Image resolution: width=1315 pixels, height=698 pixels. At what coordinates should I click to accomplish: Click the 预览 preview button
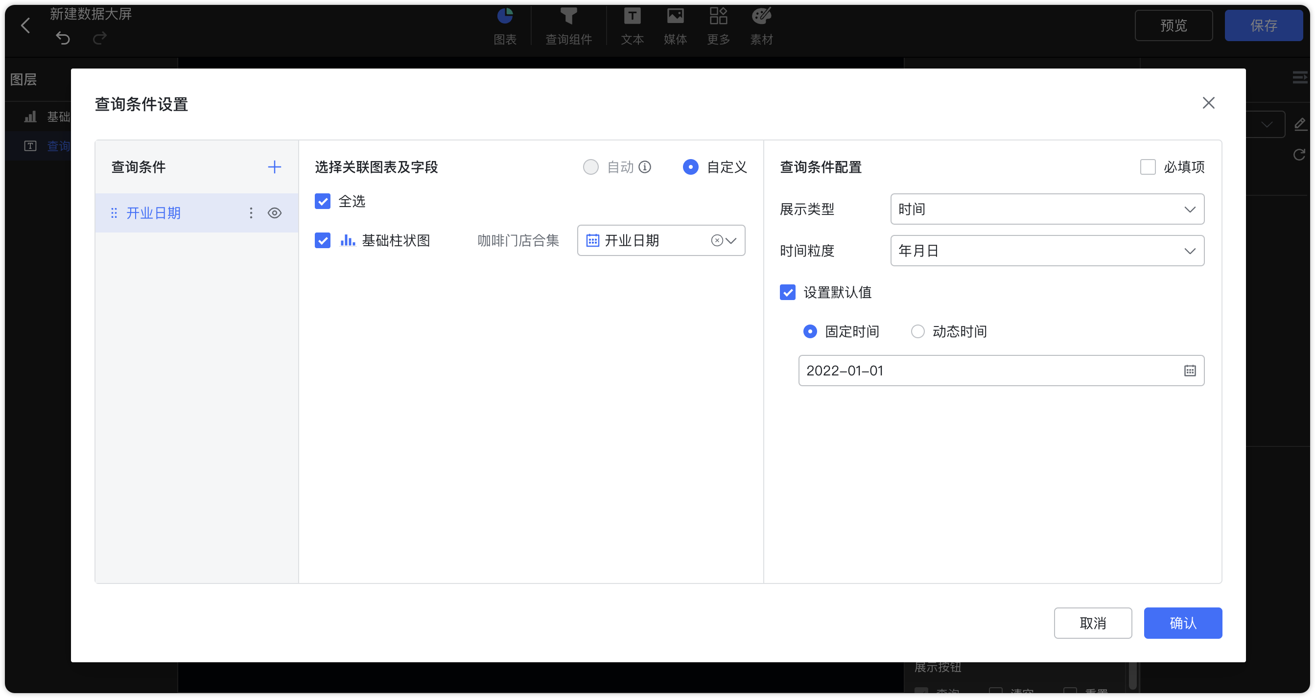coord(1174,25)
